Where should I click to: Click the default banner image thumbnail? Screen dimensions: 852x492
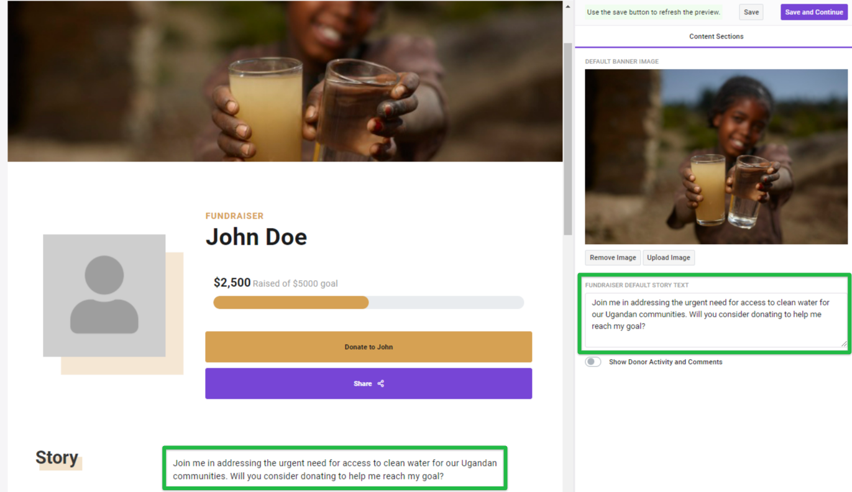pyautogui.click(x=716, y=157)
